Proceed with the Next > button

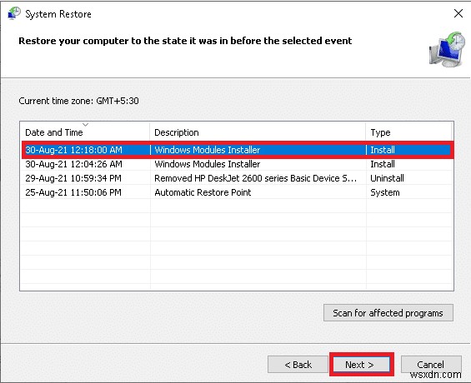(x=361, y=365)
